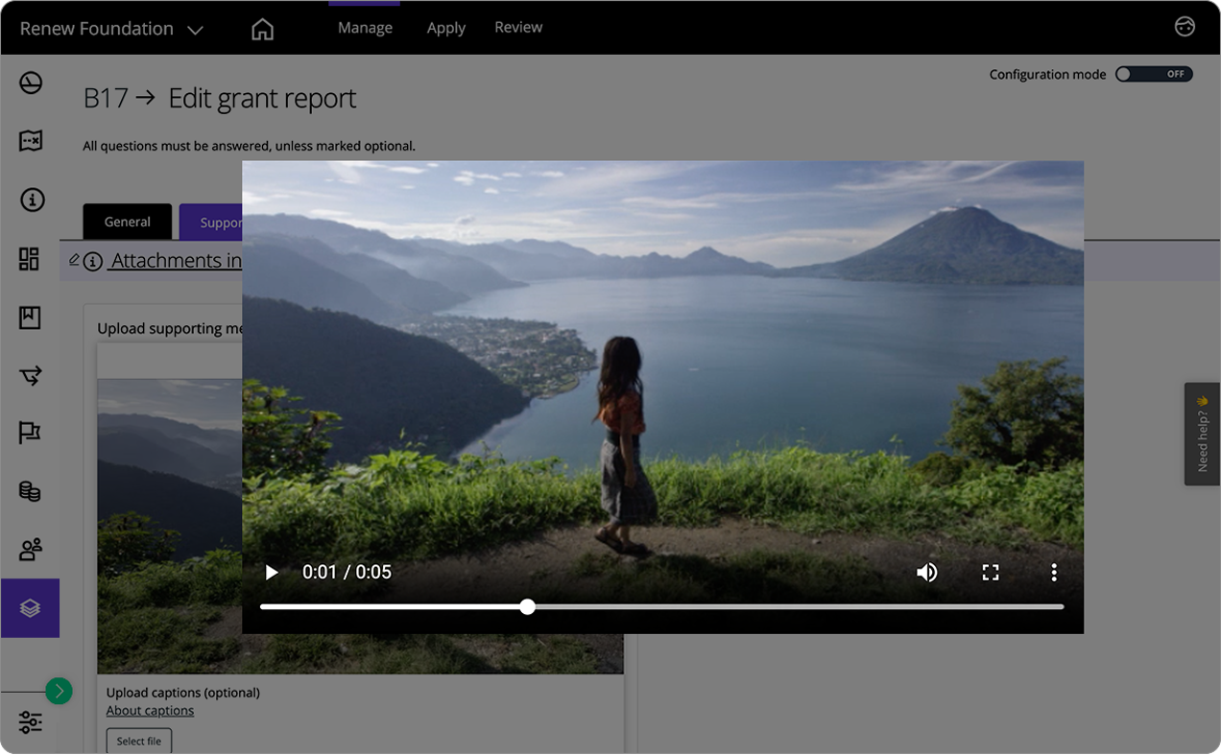
Task: Open the sliders settings icon
Action: point(30,722)
